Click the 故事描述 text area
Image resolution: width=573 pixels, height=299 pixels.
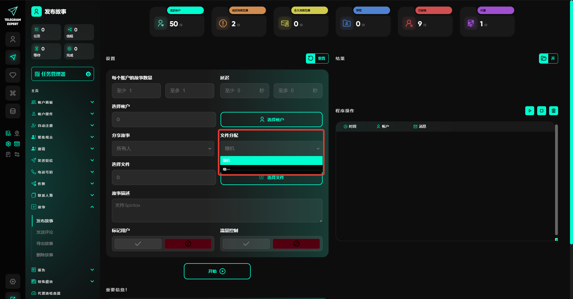(x=217, y=210)
